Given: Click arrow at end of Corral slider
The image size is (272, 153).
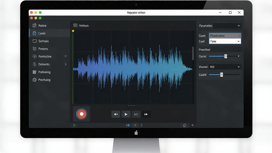Looking at the screenshot, I should (x=239, y=56).
